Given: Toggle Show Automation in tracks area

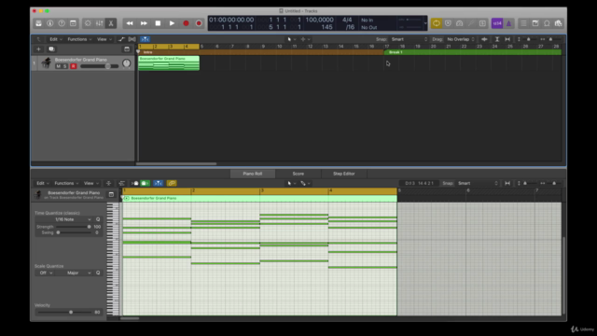Looking at the screenshot, I should tap(121, 39).
